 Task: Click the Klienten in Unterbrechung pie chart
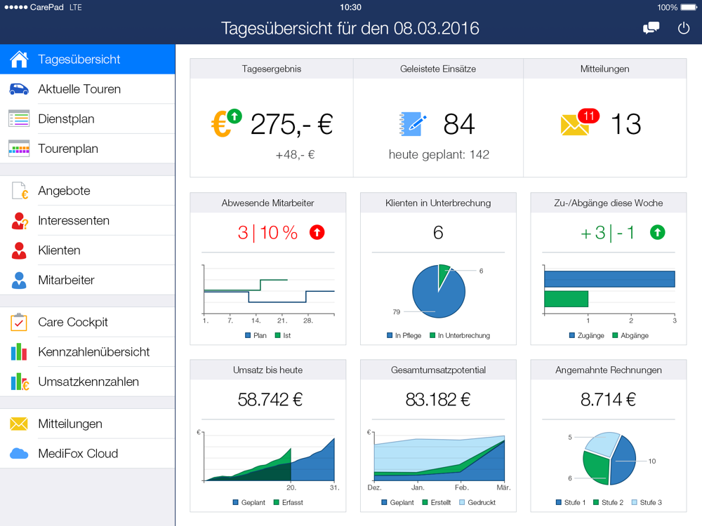pyautogui.click(x=439, y=291)
